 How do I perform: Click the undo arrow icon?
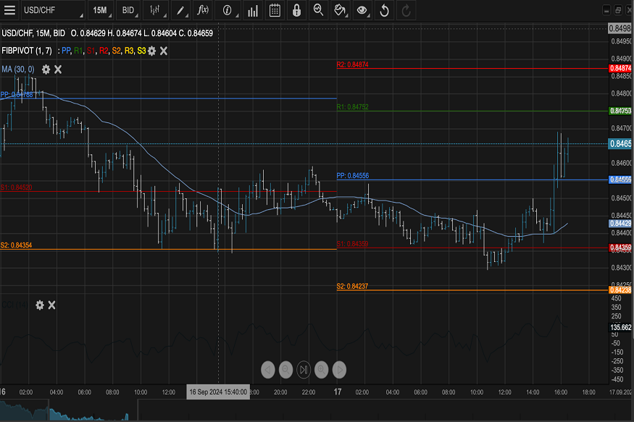[x=384, y=10]
